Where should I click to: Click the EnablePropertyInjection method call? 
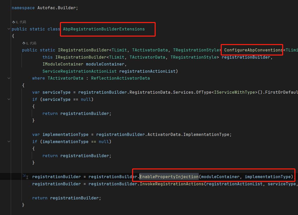click(x=169, y=177)
